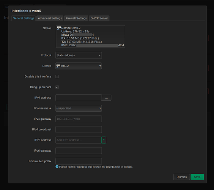Focus the IPv4 address input field
This screenshot has height=190, width=214.
pyautogui.click(x=79, y=98)
